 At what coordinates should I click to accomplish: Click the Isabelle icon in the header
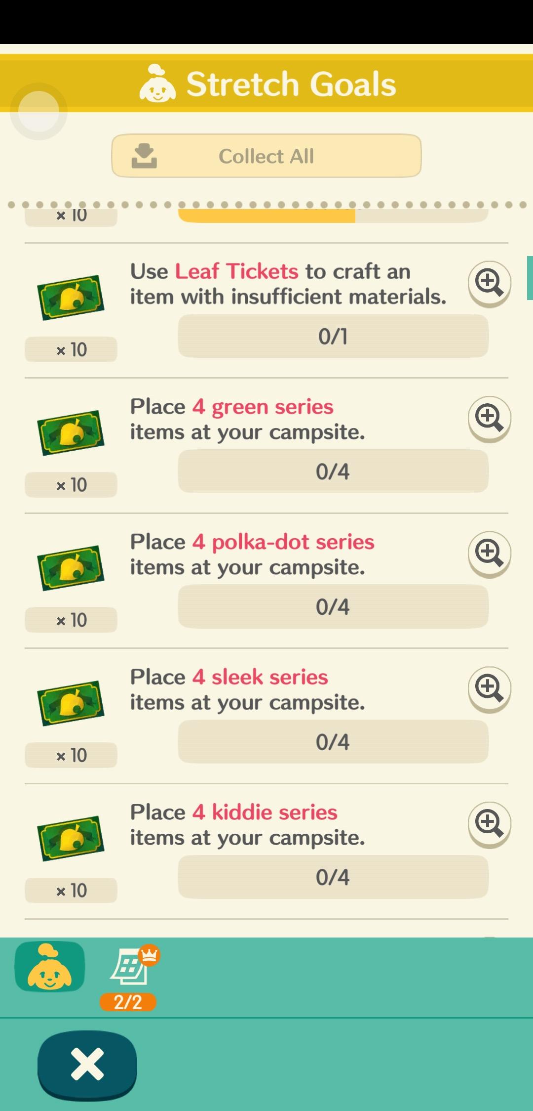[x=157, y=84]
